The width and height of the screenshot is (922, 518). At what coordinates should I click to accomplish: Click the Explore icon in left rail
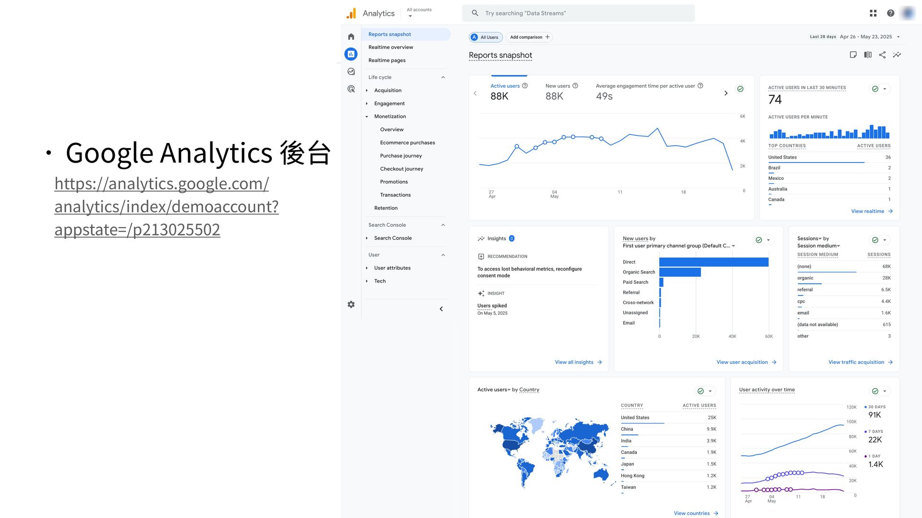(x=351, y=71)
